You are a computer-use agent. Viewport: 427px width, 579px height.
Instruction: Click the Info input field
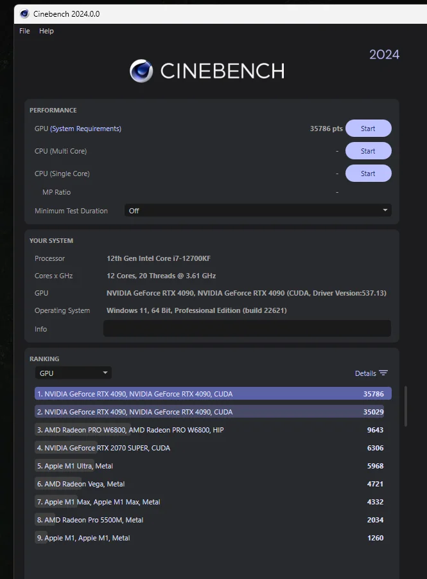(x=247, y=328)
